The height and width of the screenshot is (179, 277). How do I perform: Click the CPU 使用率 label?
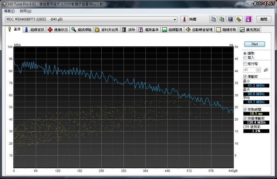251,127
